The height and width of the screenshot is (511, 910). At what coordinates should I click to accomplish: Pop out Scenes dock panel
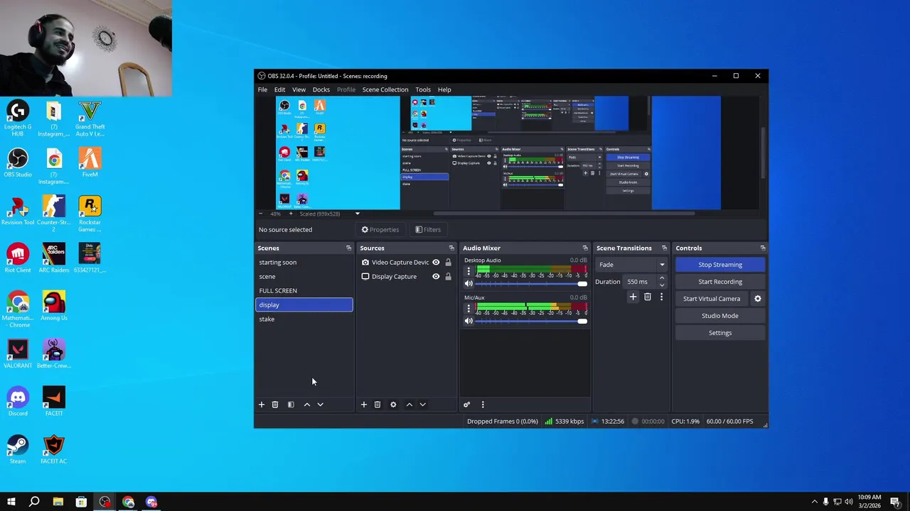click(x=348, y=248)
